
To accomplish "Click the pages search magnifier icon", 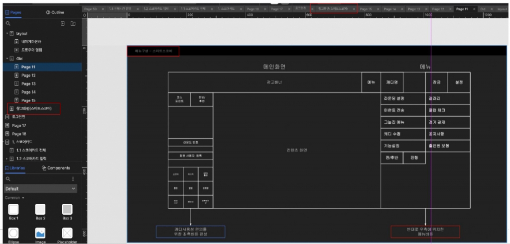I will [8, 23].
